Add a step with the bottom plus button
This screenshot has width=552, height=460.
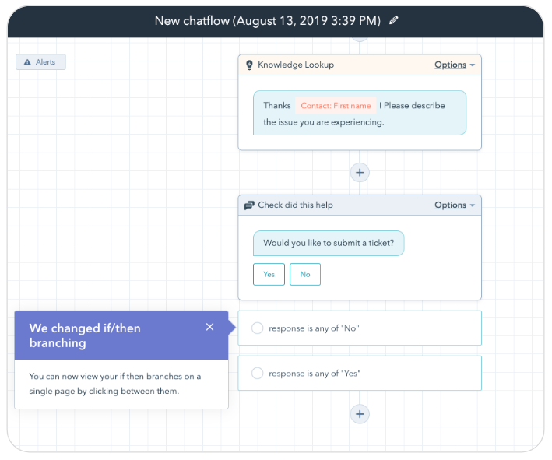point(360,414)
